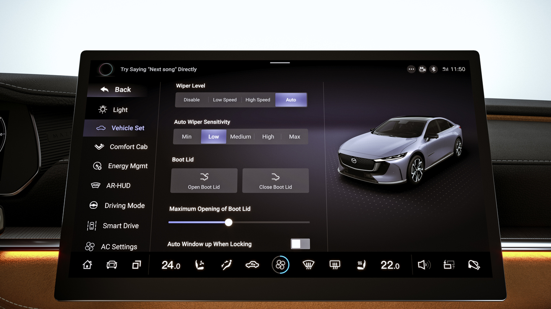Turn on front windshield defrost icon
The image size is (551, 309).
point(308,265)
